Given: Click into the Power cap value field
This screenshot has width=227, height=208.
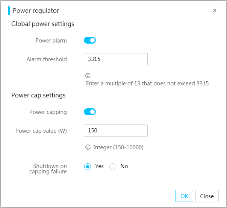Looking at the screenshot, I should 116,131.
